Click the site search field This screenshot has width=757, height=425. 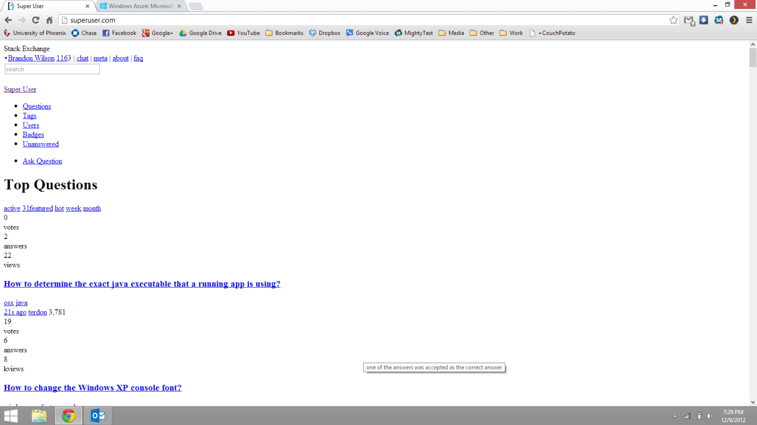coord(52,69)
